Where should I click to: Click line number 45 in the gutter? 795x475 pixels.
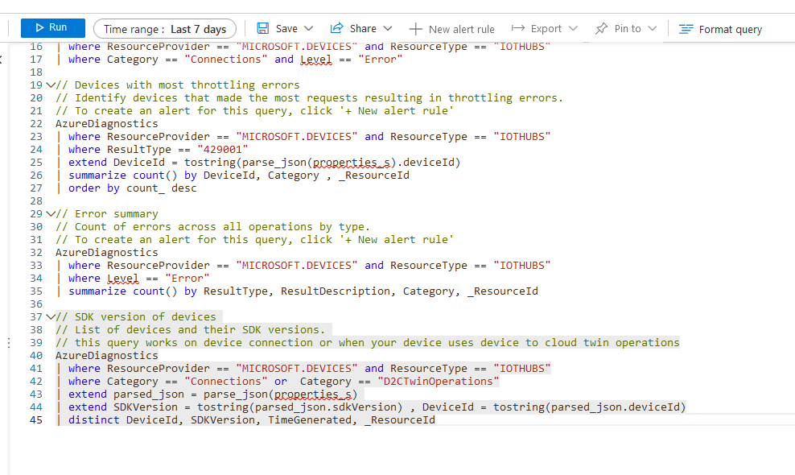pyautogui.click(x=36, y=419)
